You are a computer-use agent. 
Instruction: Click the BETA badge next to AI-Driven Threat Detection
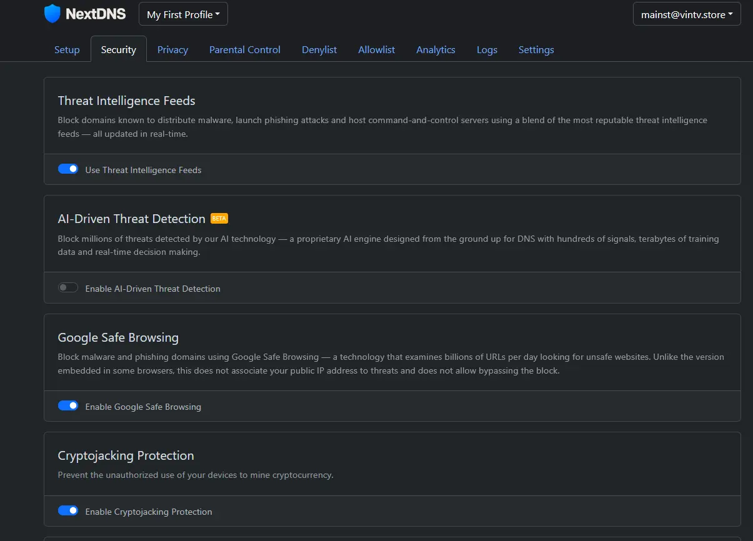[x=219, y=219]
